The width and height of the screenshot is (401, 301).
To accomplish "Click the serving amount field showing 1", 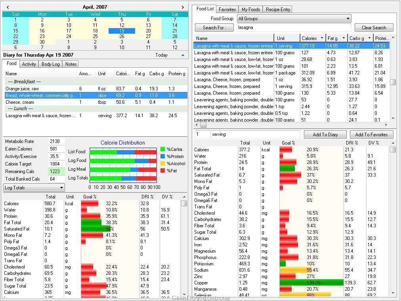I will (x=202, y=134).
